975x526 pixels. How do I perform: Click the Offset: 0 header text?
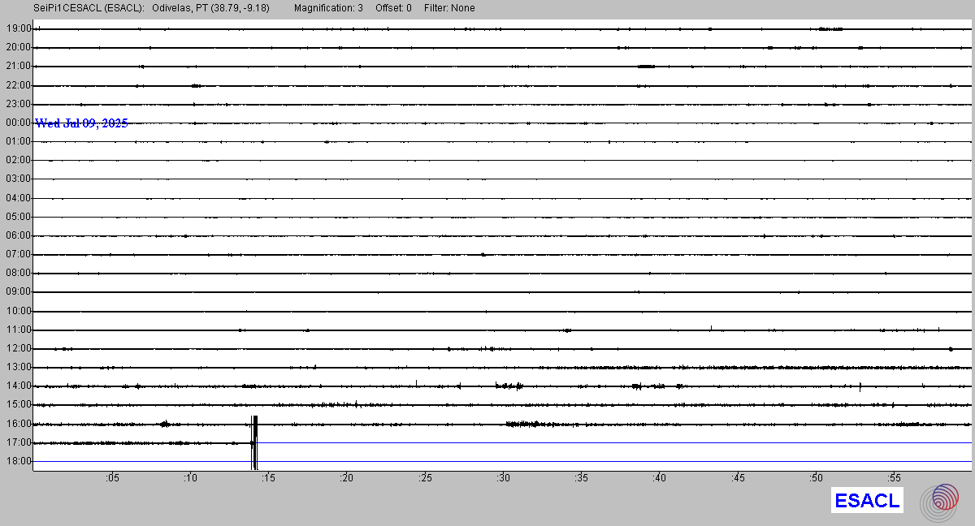point(393,8)
